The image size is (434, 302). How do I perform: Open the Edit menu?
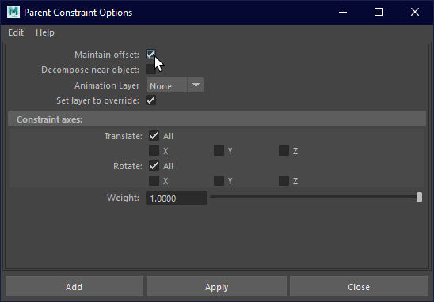(x=16, y=32)
